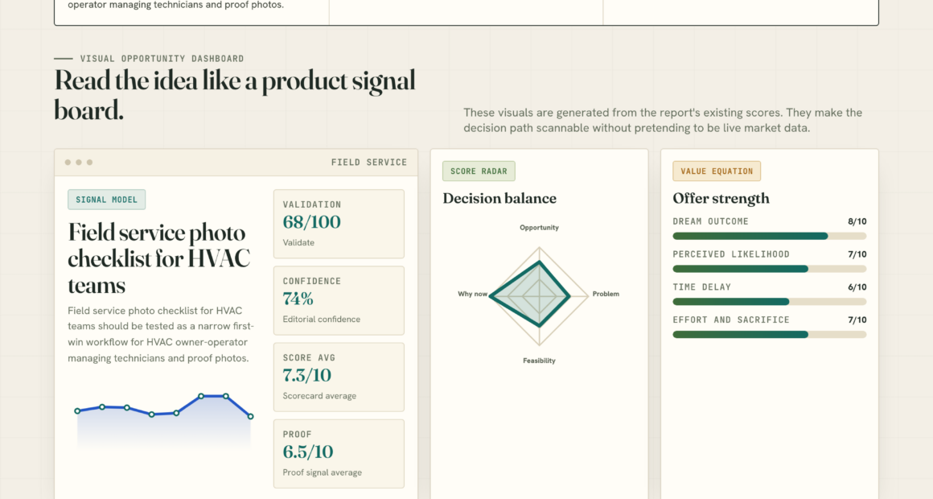Click the first window dot in card header
This screenshot has width=933, height=499.
(68, 162)
